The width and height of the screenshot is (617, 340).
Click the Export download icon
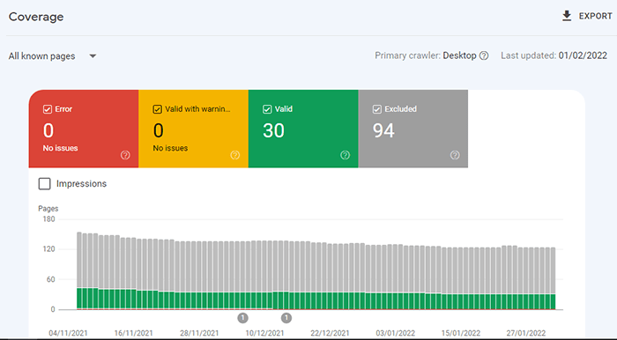click(x=567, y=16)
